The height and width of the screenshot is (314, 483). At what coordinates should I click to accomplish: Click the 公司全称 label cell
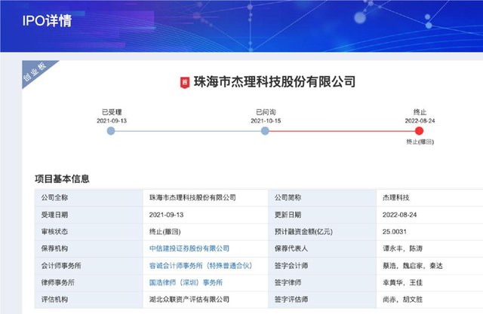click(x=89, y=197)
